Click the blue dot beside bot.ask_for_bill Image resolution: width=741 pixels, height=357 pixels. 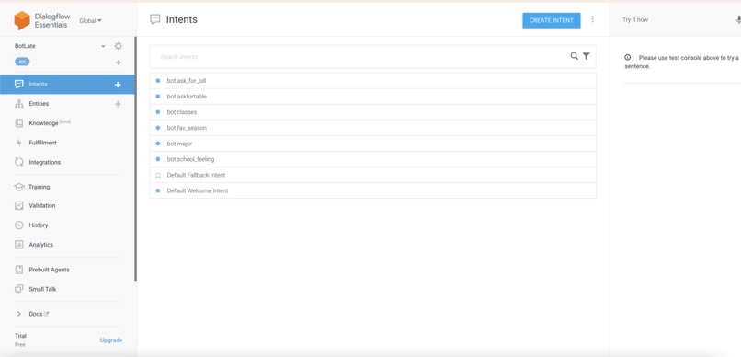pos(158,81)
